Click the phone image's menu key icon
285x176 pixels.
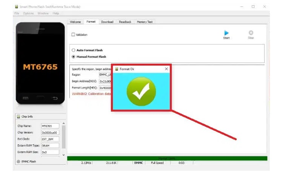pos(25,99)
